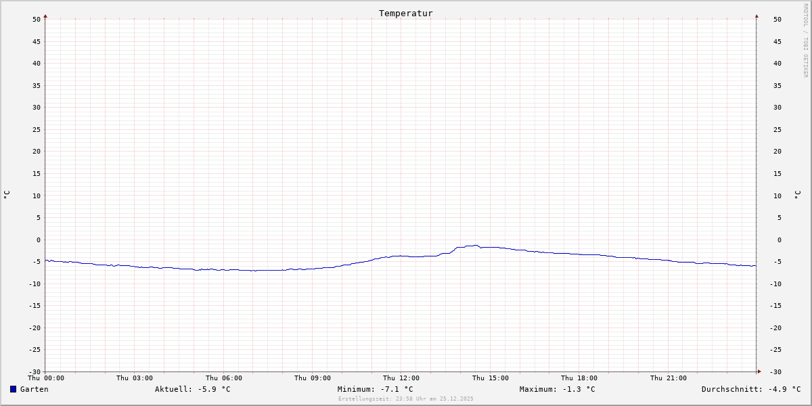Click the Erstellungszeit timestamp text

click(405, 399)
